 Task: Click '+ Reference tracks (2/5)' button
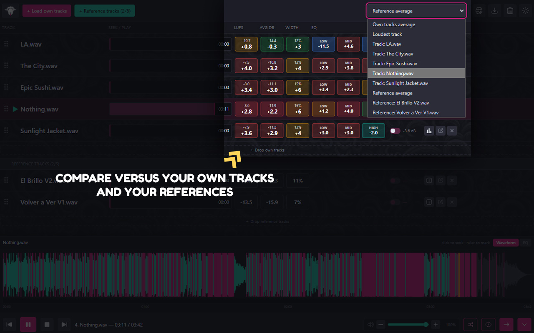(105, 11)
